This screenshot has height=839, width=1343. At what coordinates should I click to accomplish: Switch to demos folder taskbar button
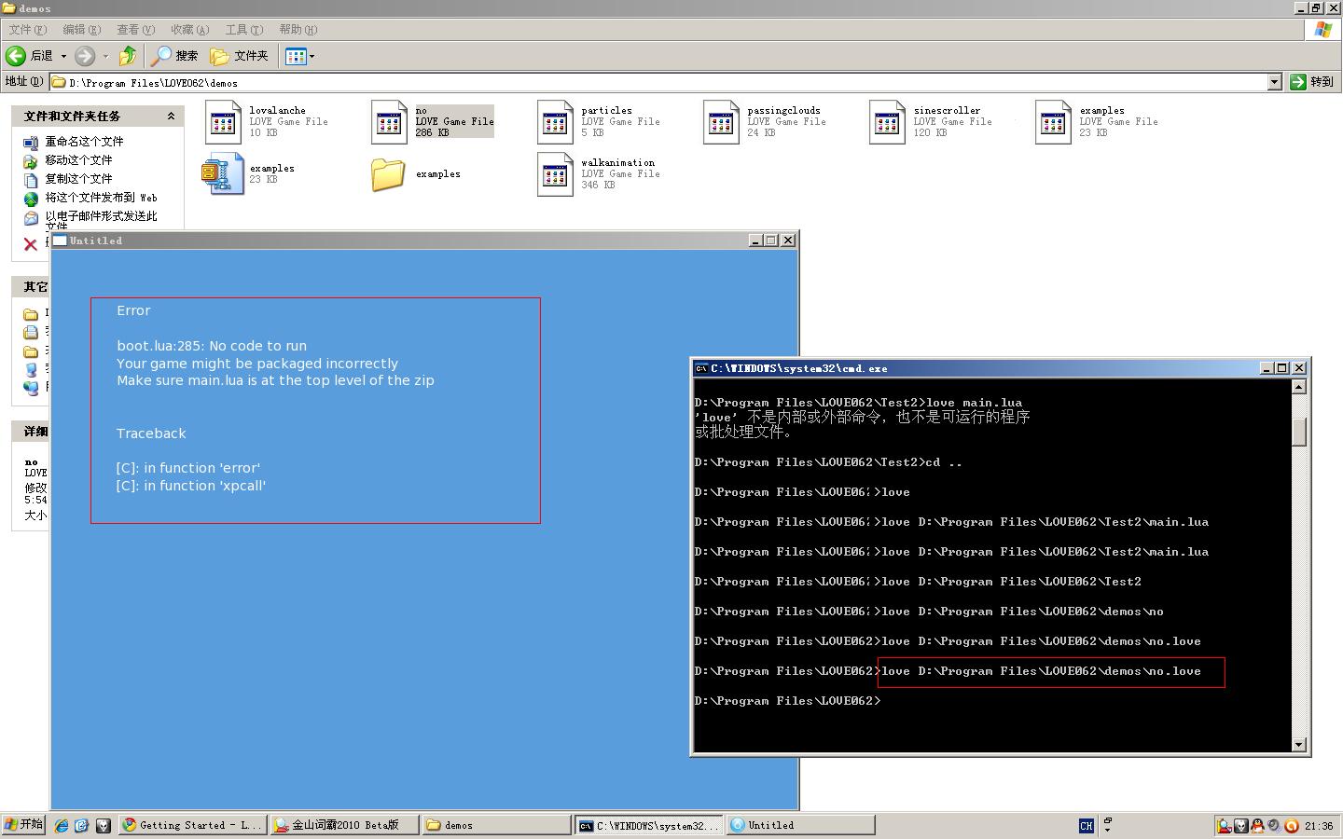496,825
